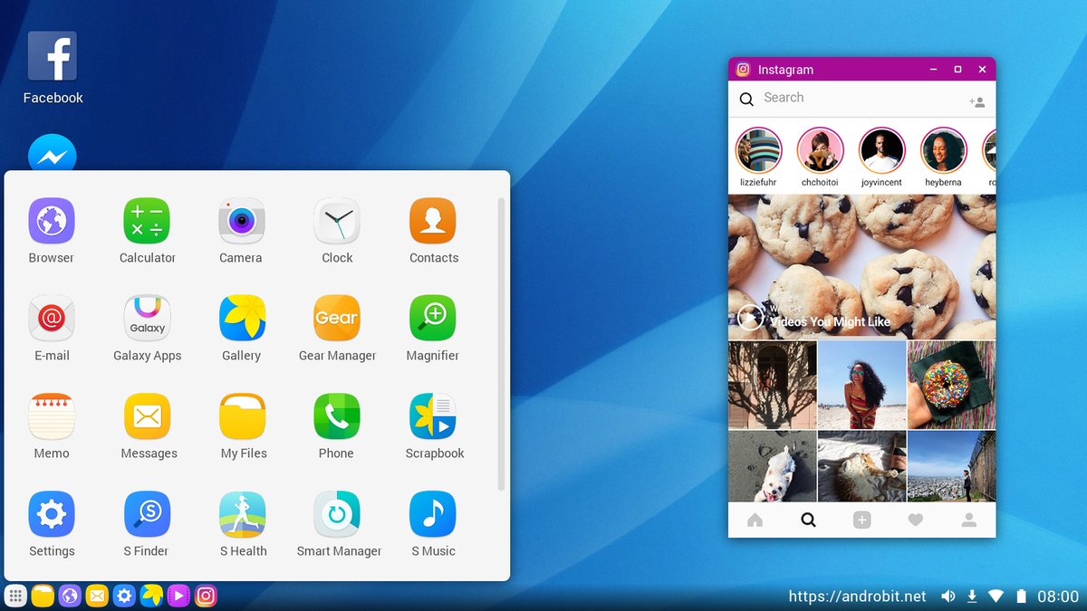1087x611 pixels.
Task: Open S Health from the app drawer
Action: pos(242,515)
